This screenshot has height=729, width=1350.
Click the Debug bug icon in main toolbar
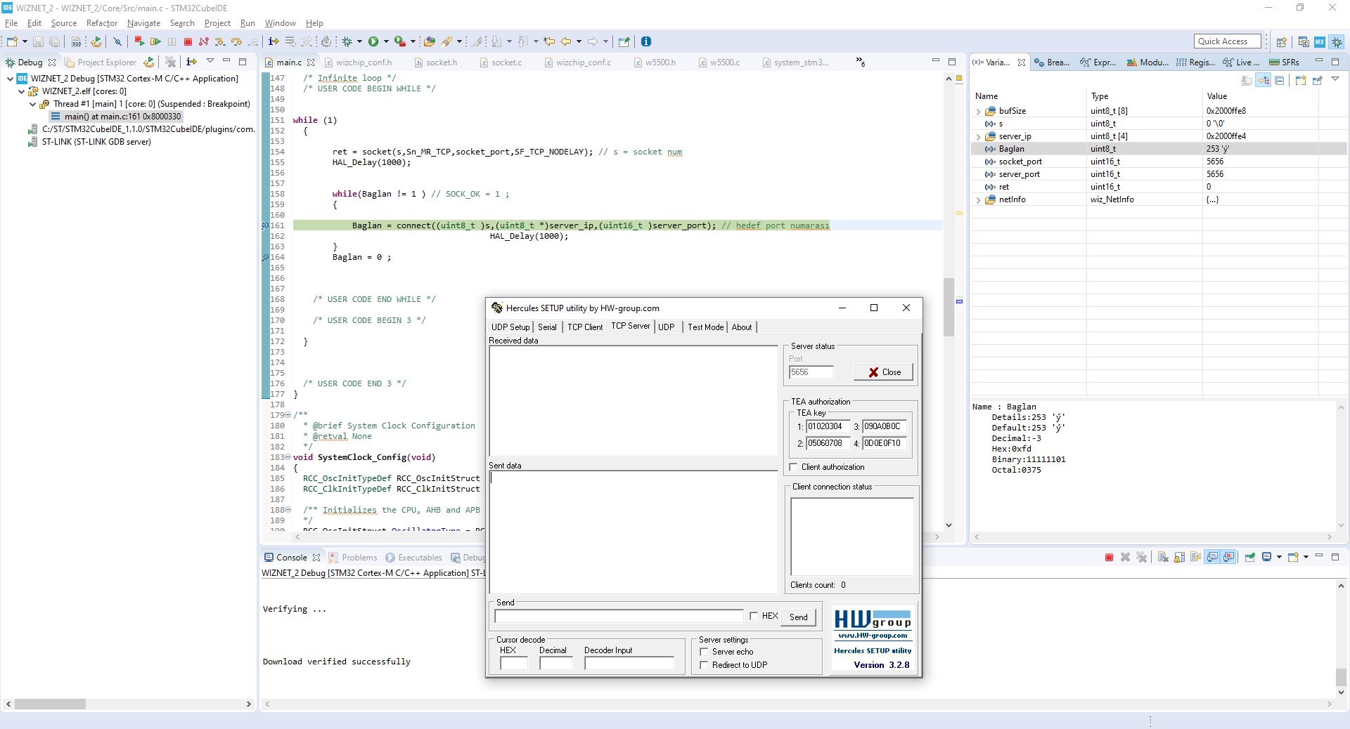click(347, 42)
